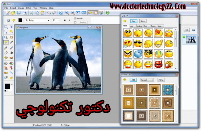Click the Zoom In magnifier icon
The image size is (201, 131).
(x=67, y=13)
